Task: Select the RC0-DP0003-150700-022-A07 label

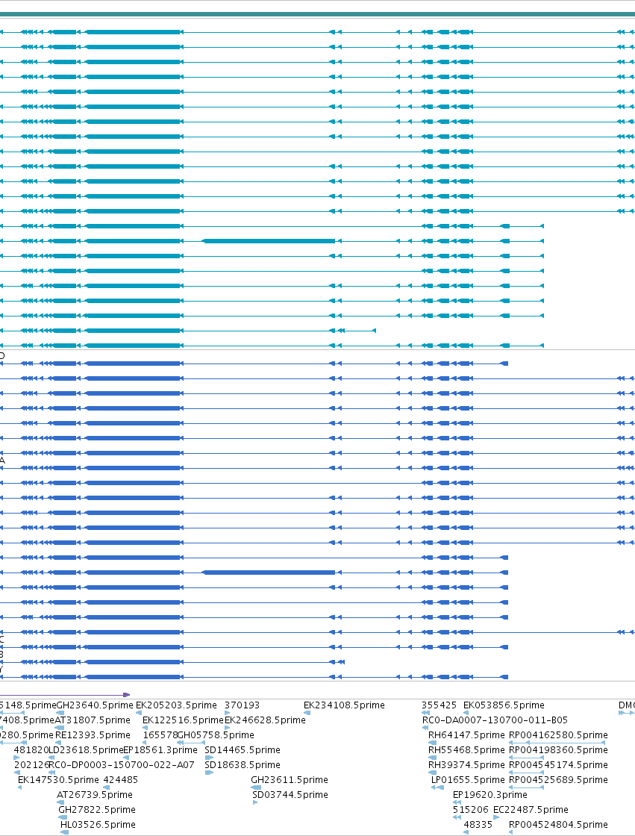Action: coord(122,764)
